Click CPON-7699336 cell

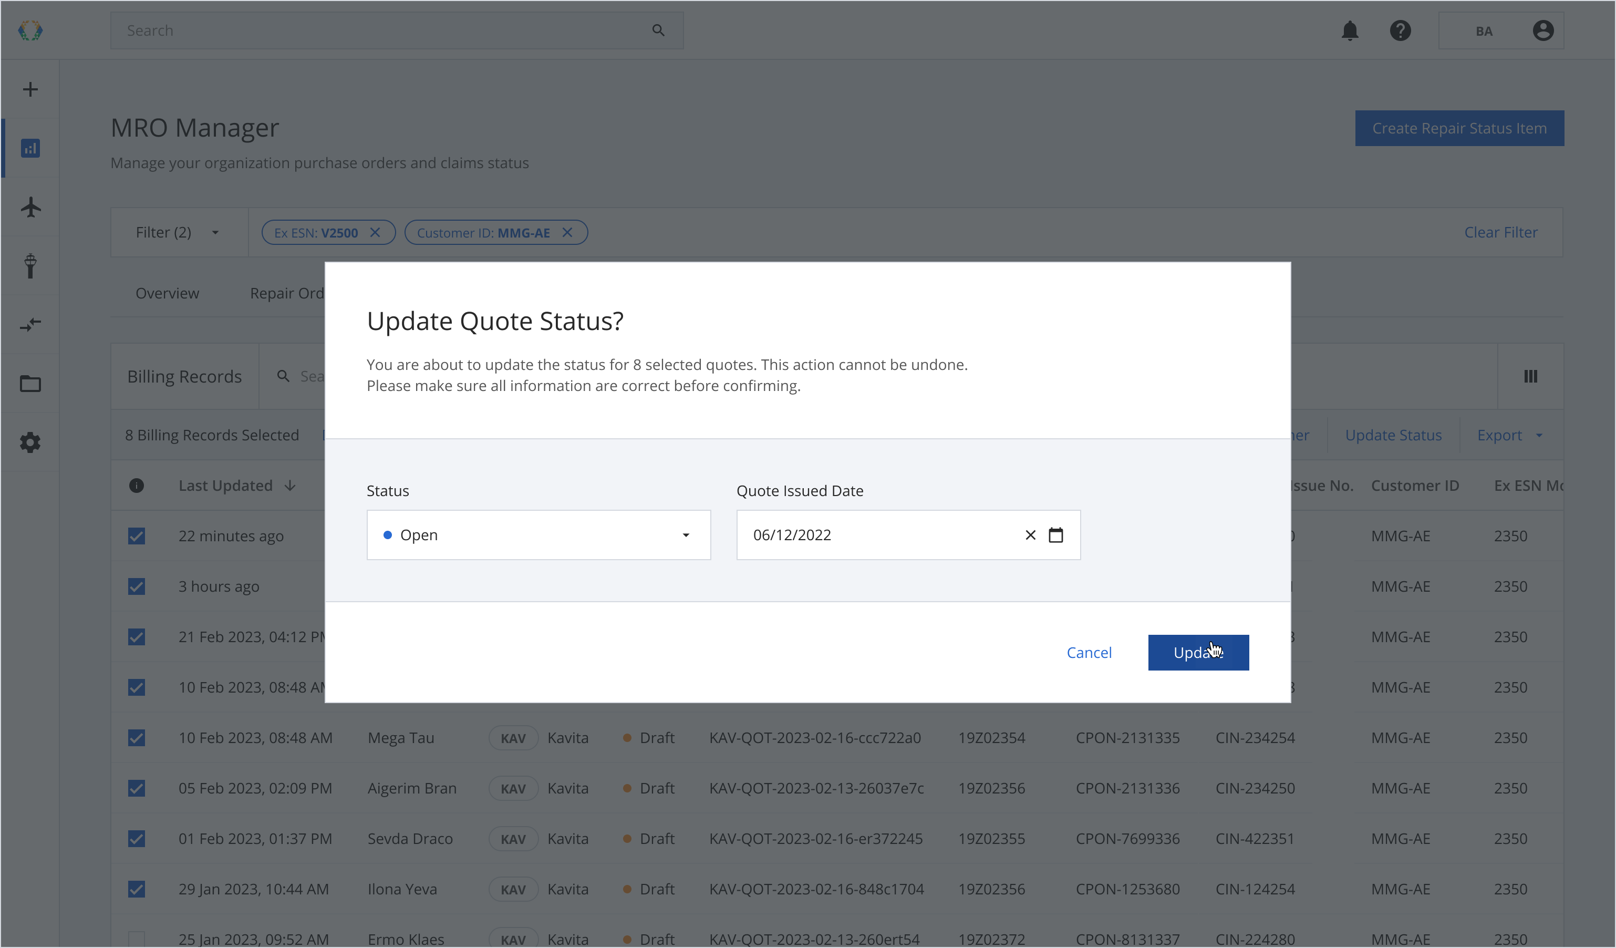pyautogui.click(x=1127, y=839)
